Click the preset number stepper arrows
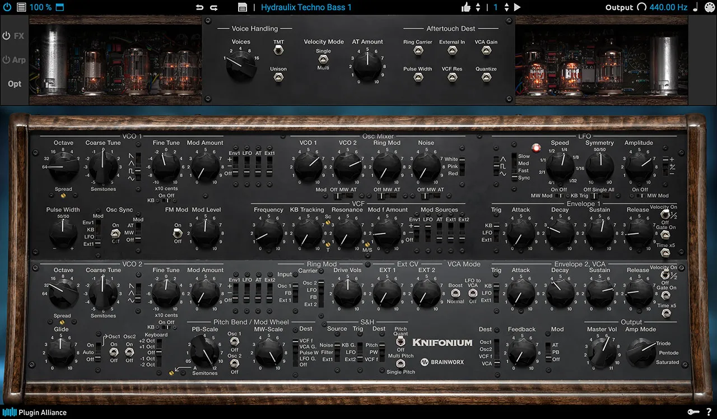The image size is (717, 419). click(506, 7)
